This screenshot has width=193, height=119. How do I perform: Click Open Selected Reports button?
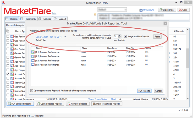coord(50,104)
